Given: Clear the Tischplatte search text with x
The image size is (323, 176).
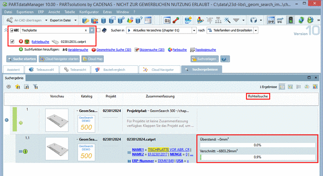Looking at the screenshot, I should coord(86,30).
